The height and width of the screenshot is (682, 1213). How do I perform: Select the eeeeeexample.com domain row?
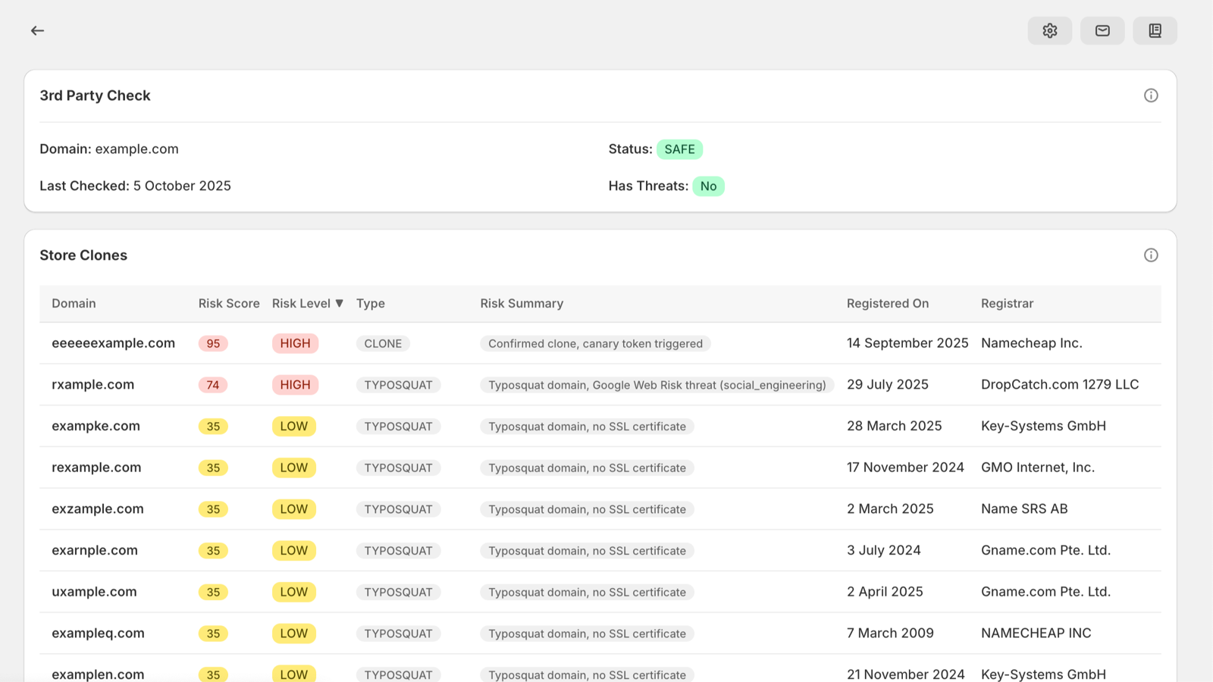113,343
